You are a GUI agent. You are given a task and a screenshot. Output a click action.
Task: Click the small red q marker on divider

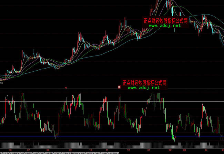tap(65, 88)
